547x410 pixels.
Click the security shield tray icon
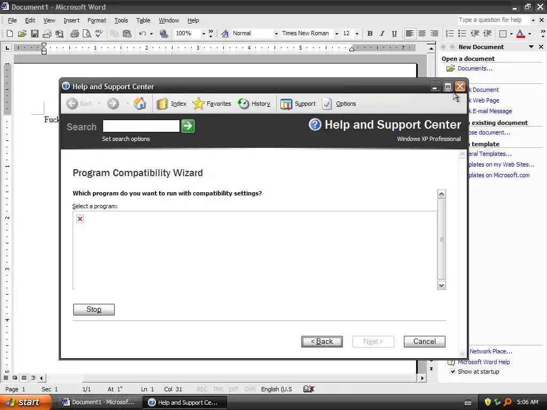point(488,402)
